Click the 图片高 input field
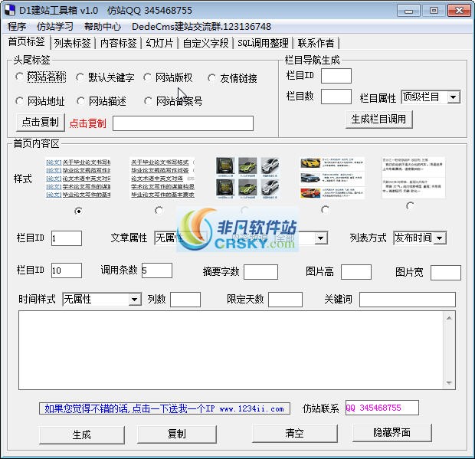The image size is (475, 459). pyautogui.click(x=356, y=272)
